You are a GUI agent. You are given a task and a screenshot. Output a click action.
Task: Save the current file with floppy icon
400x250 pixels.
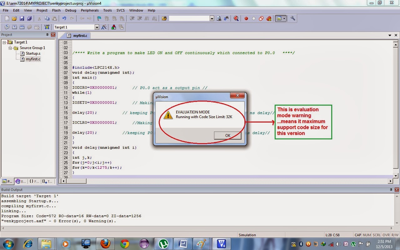(x=22, y=18)
